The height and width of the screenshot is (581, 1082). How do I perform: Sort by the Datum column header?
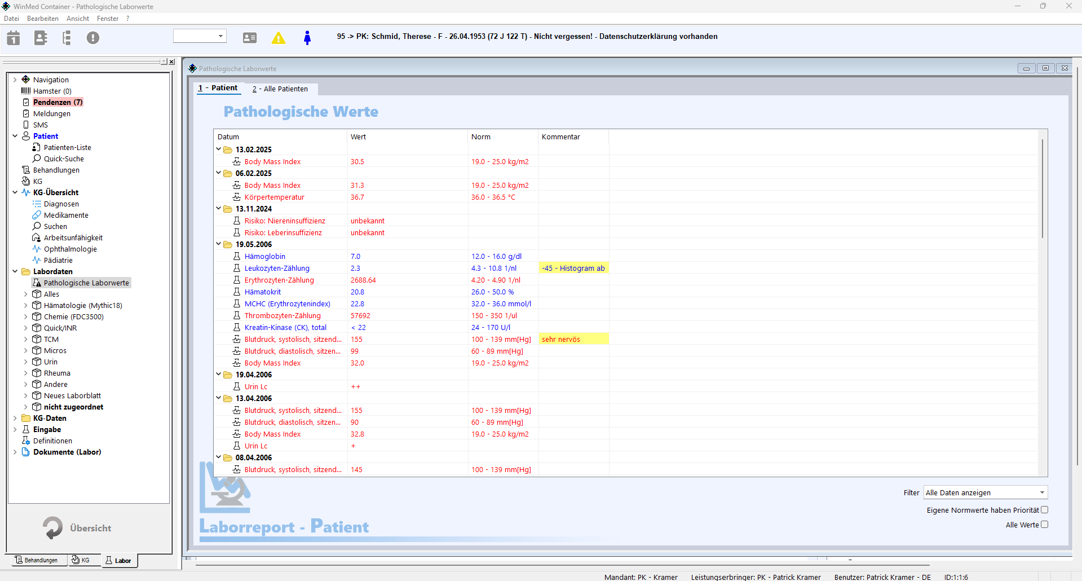pos(280,137)
